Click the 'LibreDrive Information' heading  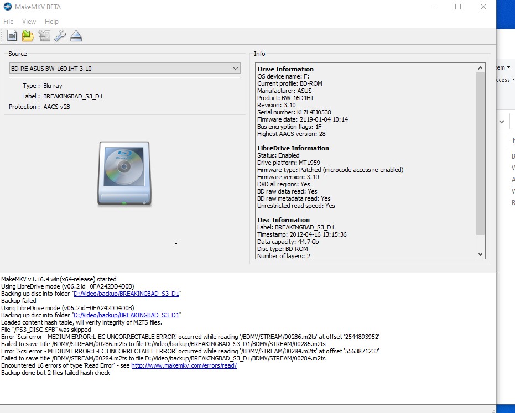(x=293, y=148)
